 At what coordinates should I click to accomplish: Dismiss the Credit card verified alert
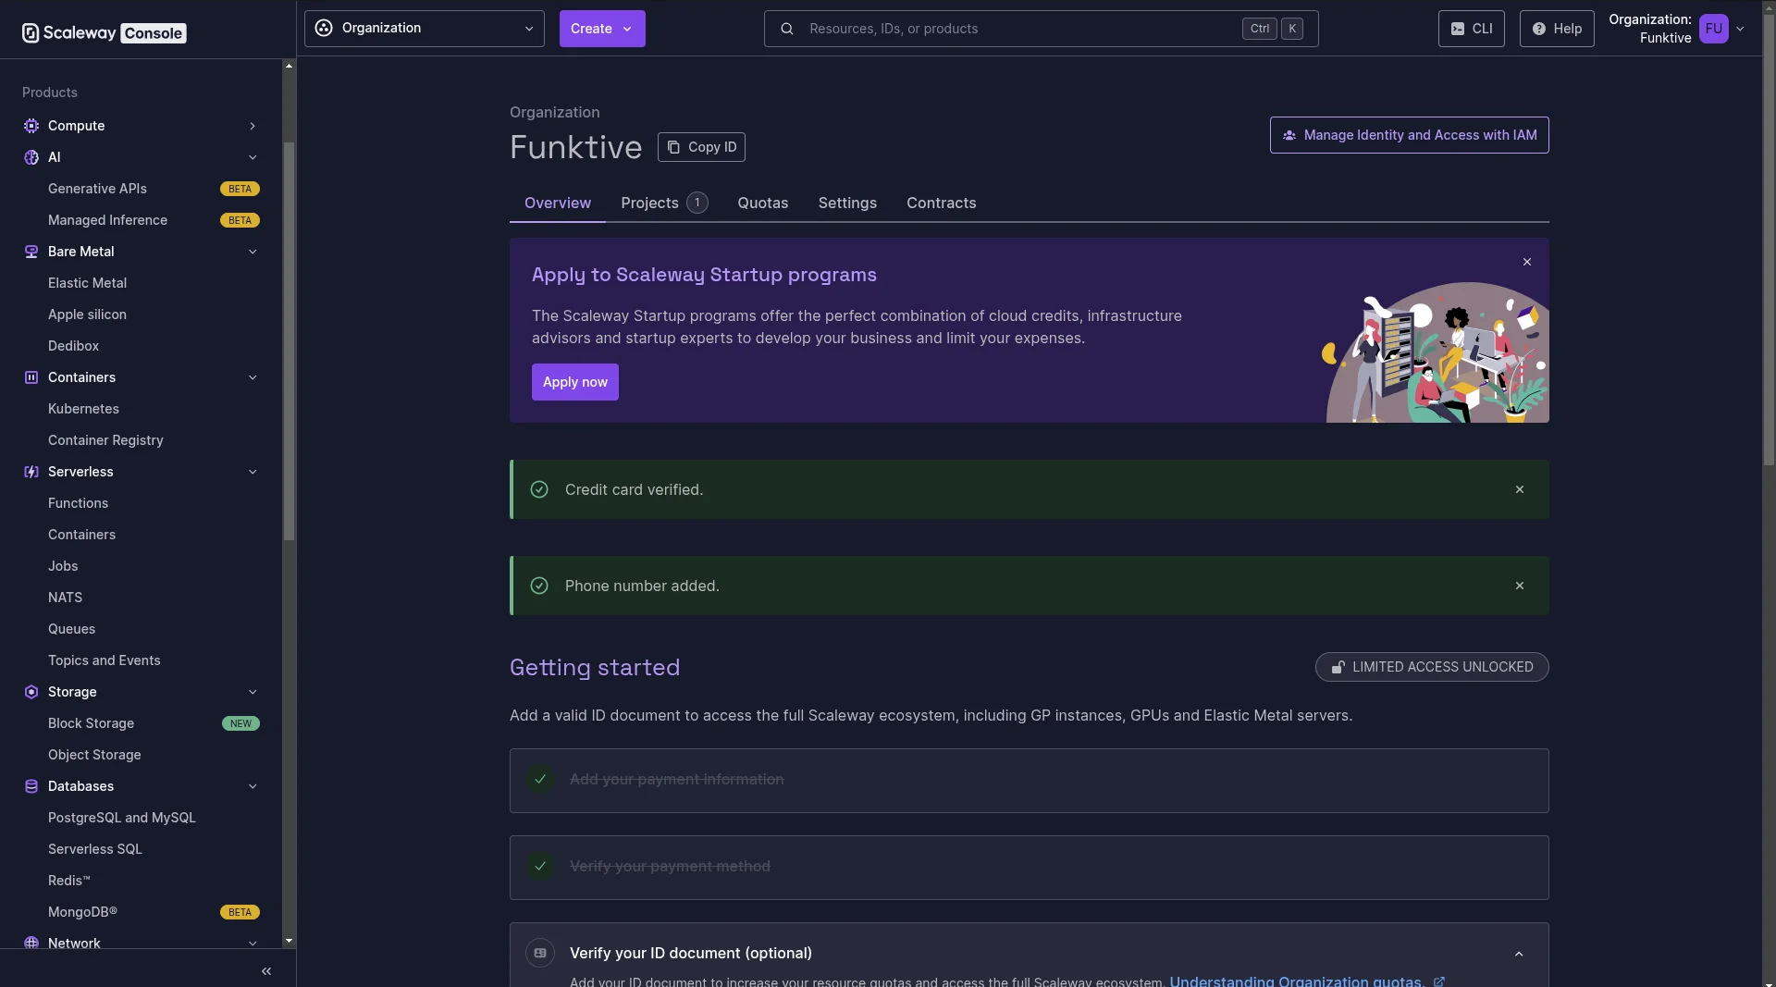(x=1520, y=489)
